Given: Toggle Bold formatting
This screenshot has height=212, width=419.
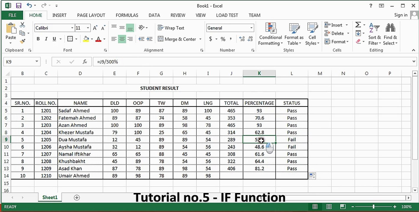Looking at the screenshot, I should coord(38,39).
